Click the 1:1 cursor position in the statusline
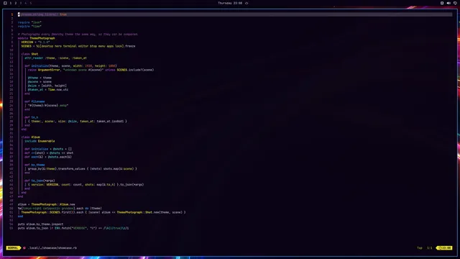460x259 pixels. click(430, 247)
